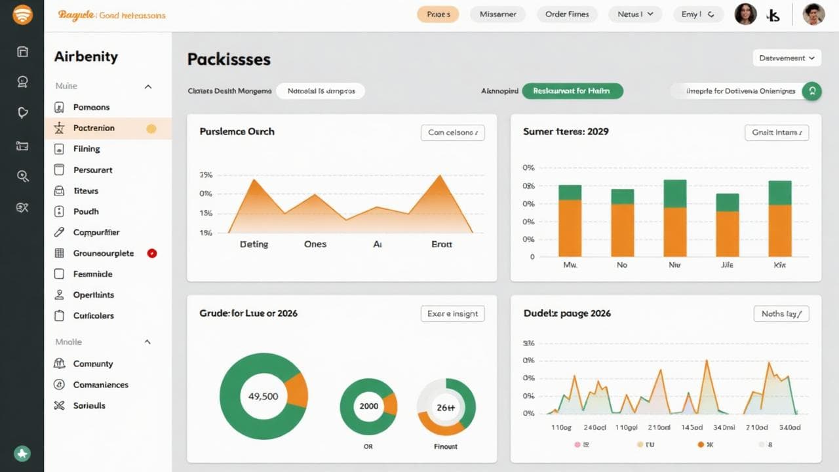Click the teal star floating button bottom left
839x472 pixels.
pos(22,454)
